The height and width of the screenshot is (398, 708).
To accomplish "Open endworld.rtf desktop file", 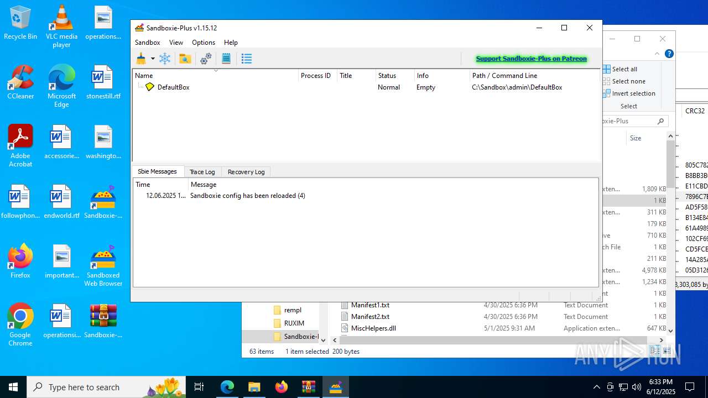I will pos(61,202).
